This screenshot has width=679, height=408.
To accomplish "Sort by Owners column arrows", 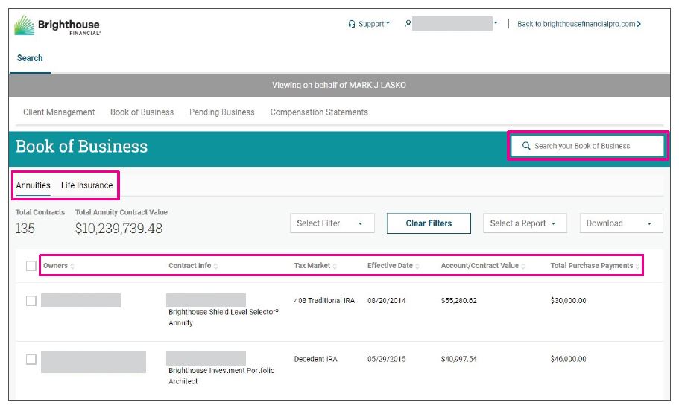I will pos(72,267).
